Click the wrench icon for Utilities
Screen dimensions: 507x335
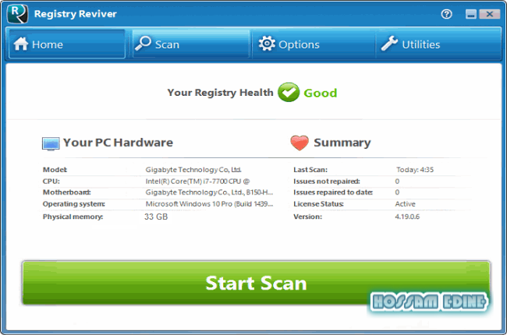click(x=389, y=44)
